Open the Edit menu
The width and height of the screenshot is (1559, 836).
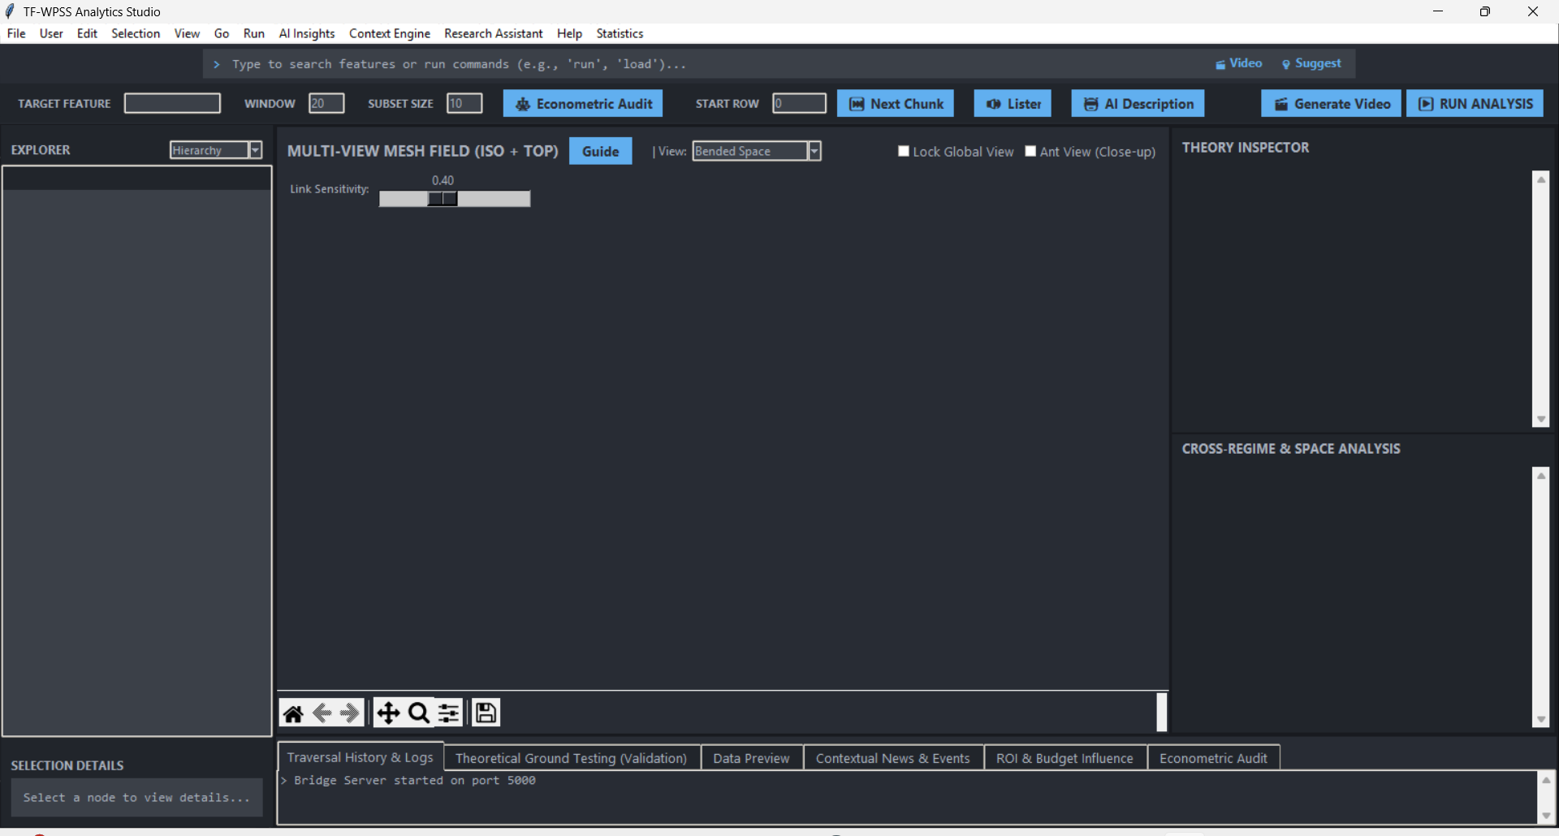point(87,33)
